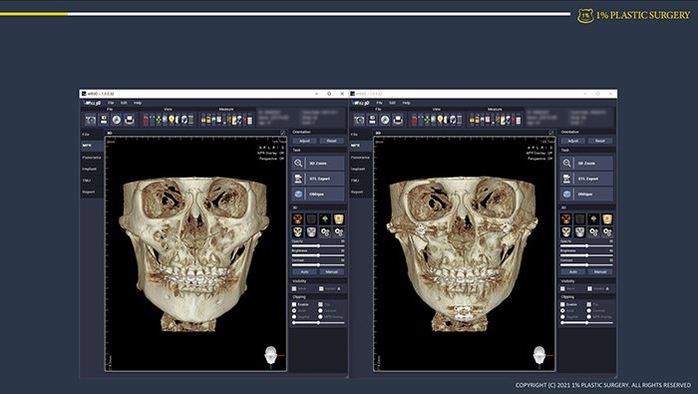
Task: Click head orientation indicator in left window viewport
Action: tap(271, 355)
